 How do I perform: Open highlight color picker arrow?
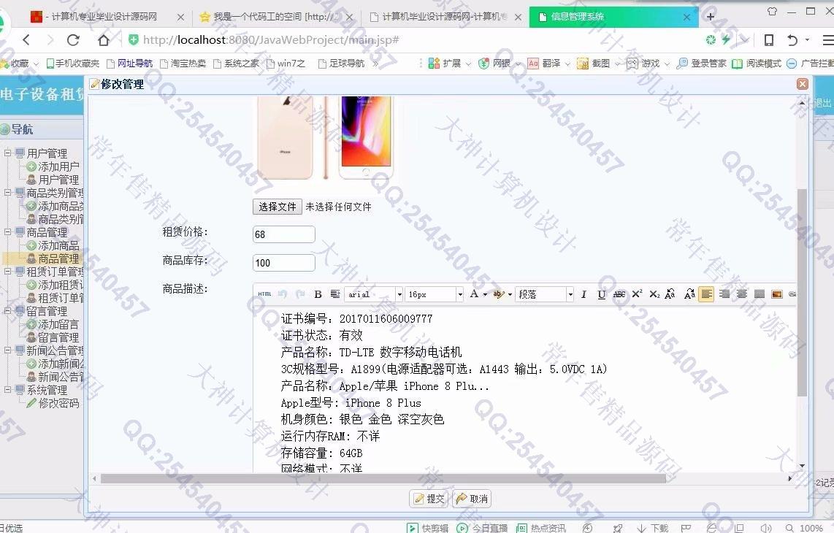(510, 294)
